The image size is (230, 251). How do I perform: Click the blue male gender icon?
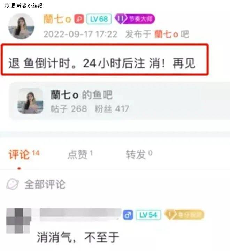pyautogui.click(x=128, y=215)
